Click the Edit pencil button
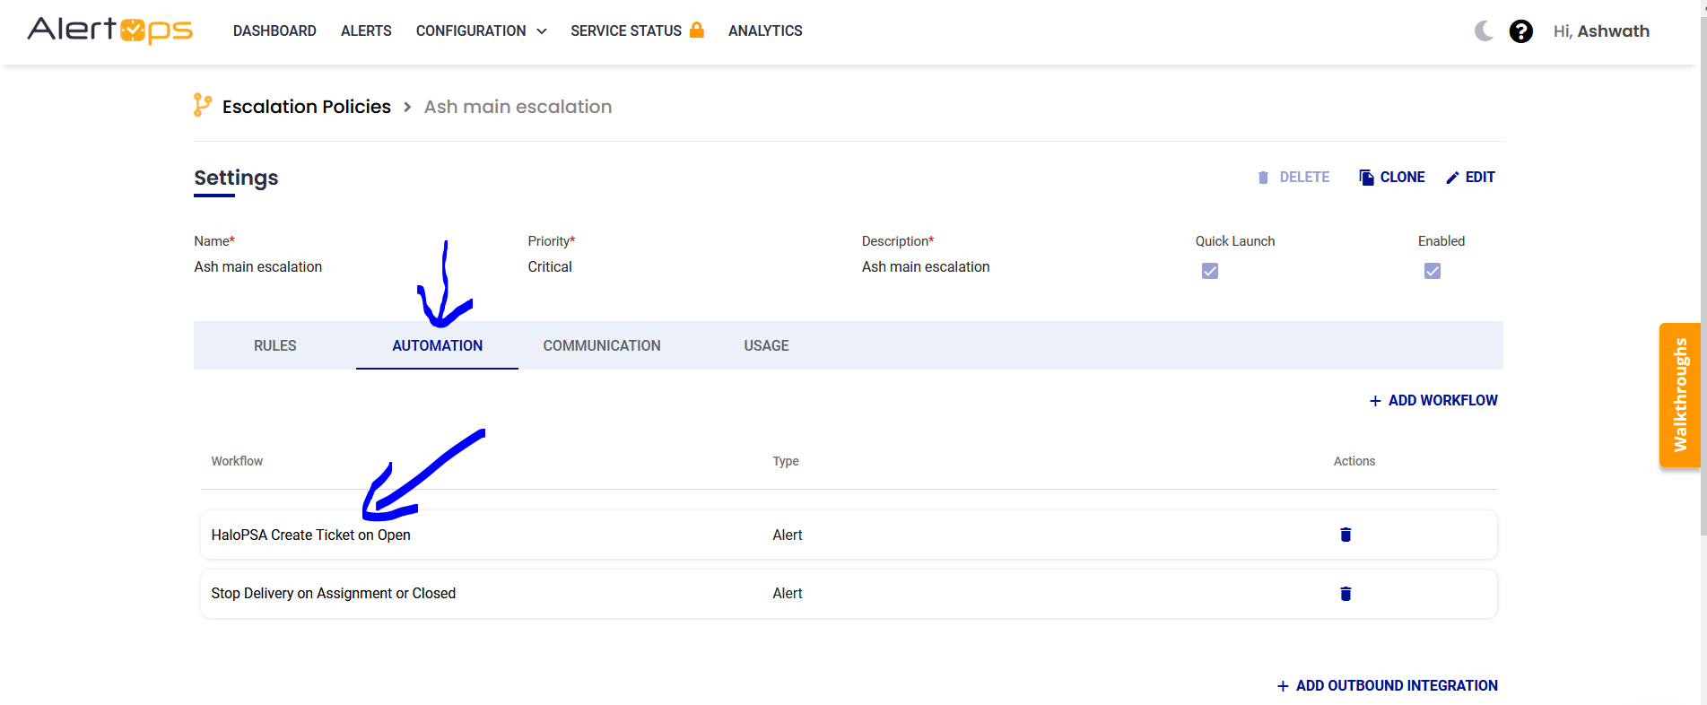The width and height of the screenshot is (1707, 705). coord(1470,178)
